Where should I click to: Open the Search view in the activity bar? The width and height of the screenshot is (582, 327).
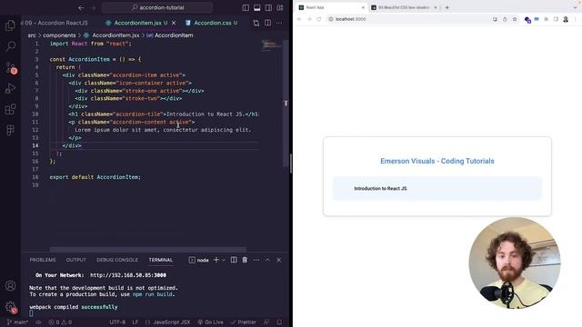coord(10,46)
